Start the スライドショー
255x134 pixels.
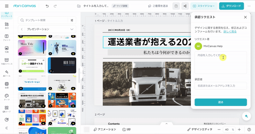pyautogui.click(x=204, y=6)
